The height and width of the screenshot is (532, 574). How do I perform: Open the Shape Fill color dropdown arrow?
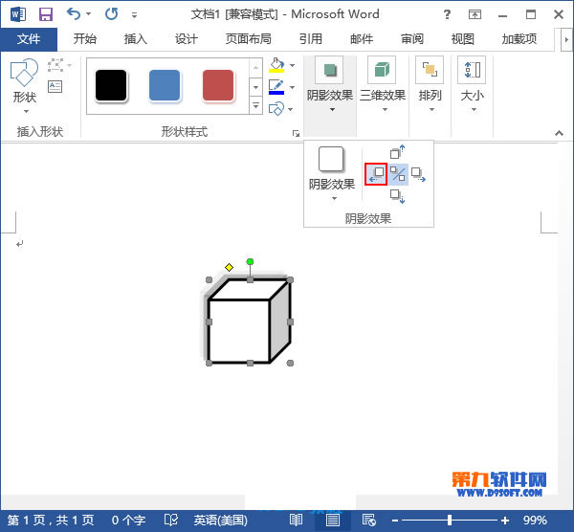(292, 65)
